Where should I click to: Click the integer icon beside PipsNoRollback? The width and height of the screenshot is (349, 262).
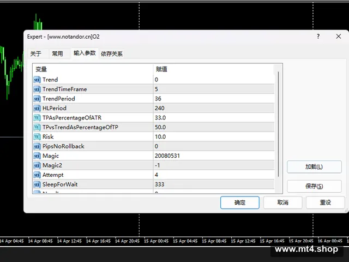coord(37,146)
